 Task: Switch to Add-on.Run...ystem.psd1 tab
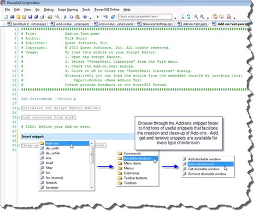tap(70, 24)
